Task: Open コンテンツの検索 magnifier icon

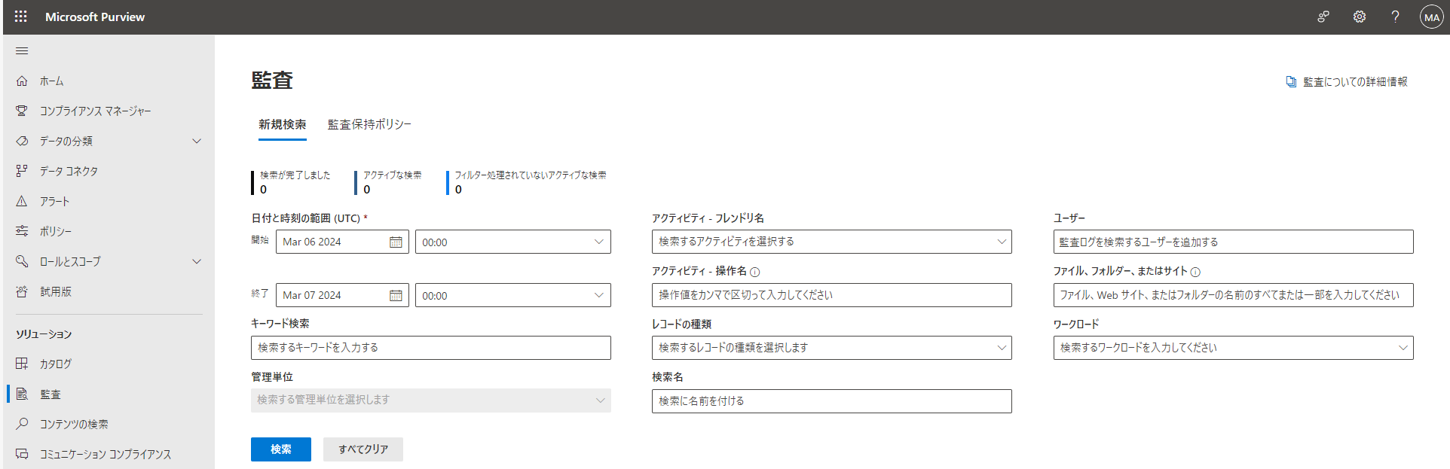Action: coord(22,424)
